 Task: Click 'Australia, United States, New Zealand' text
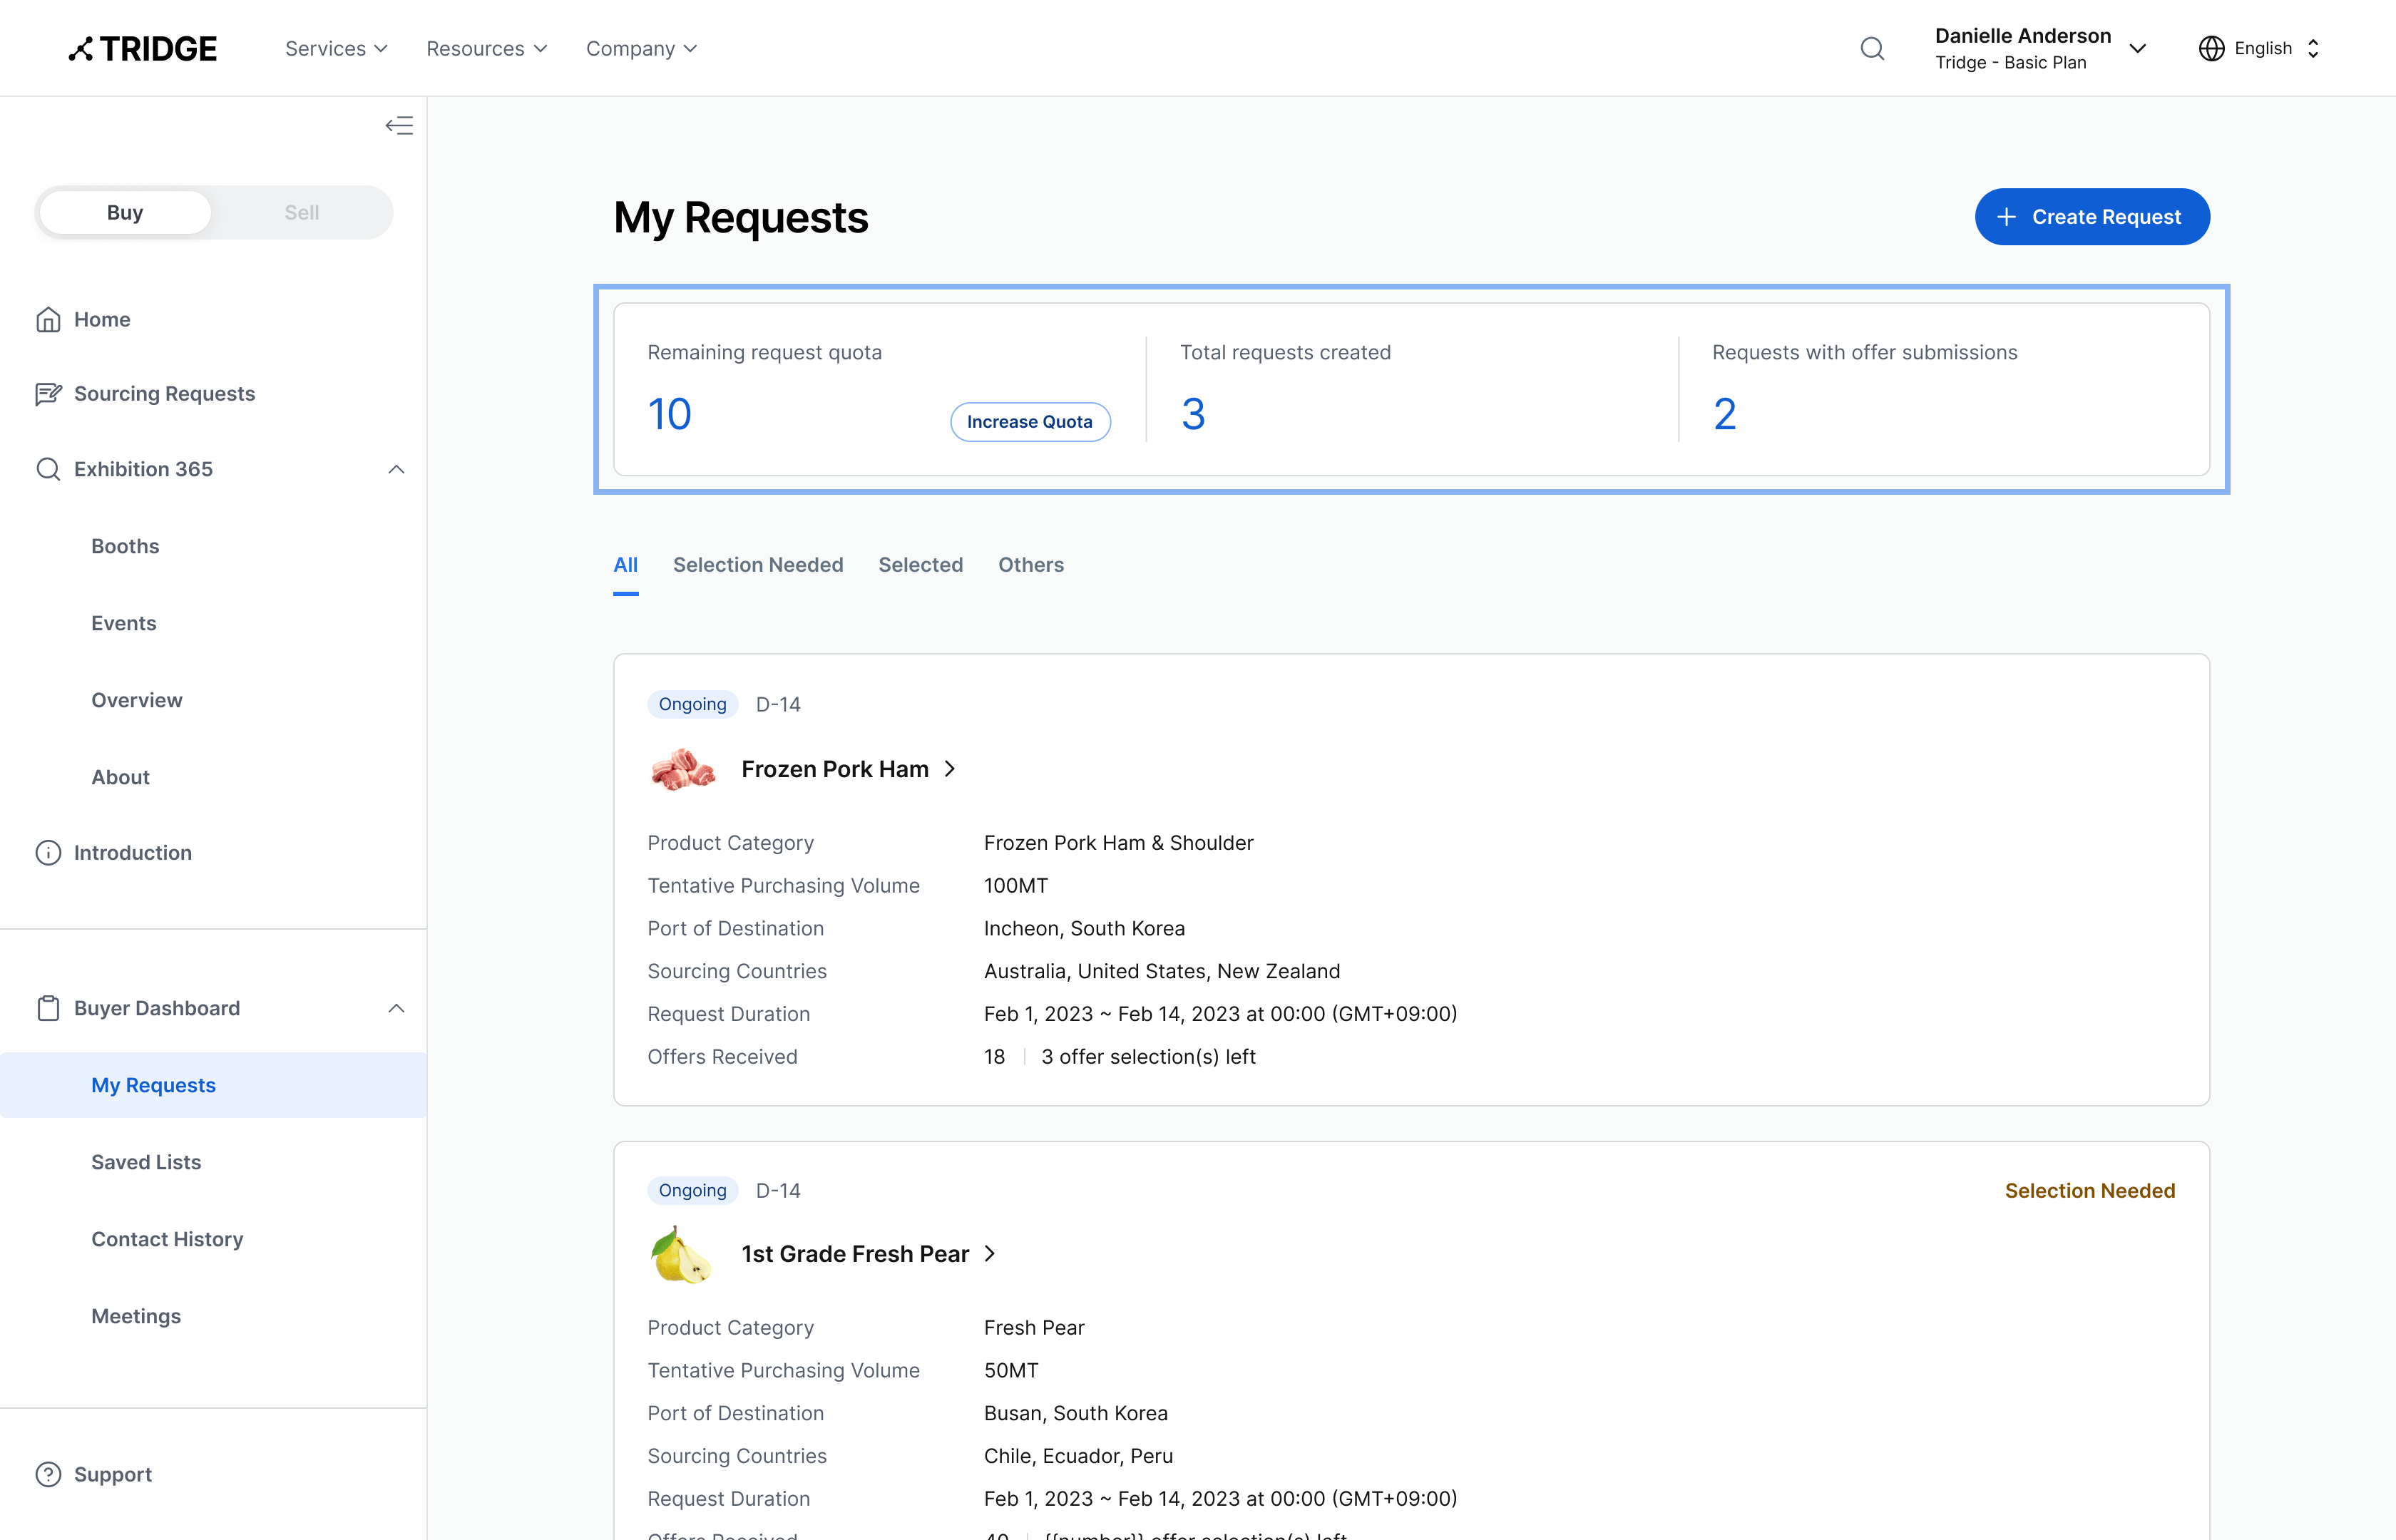point(1162,971)
